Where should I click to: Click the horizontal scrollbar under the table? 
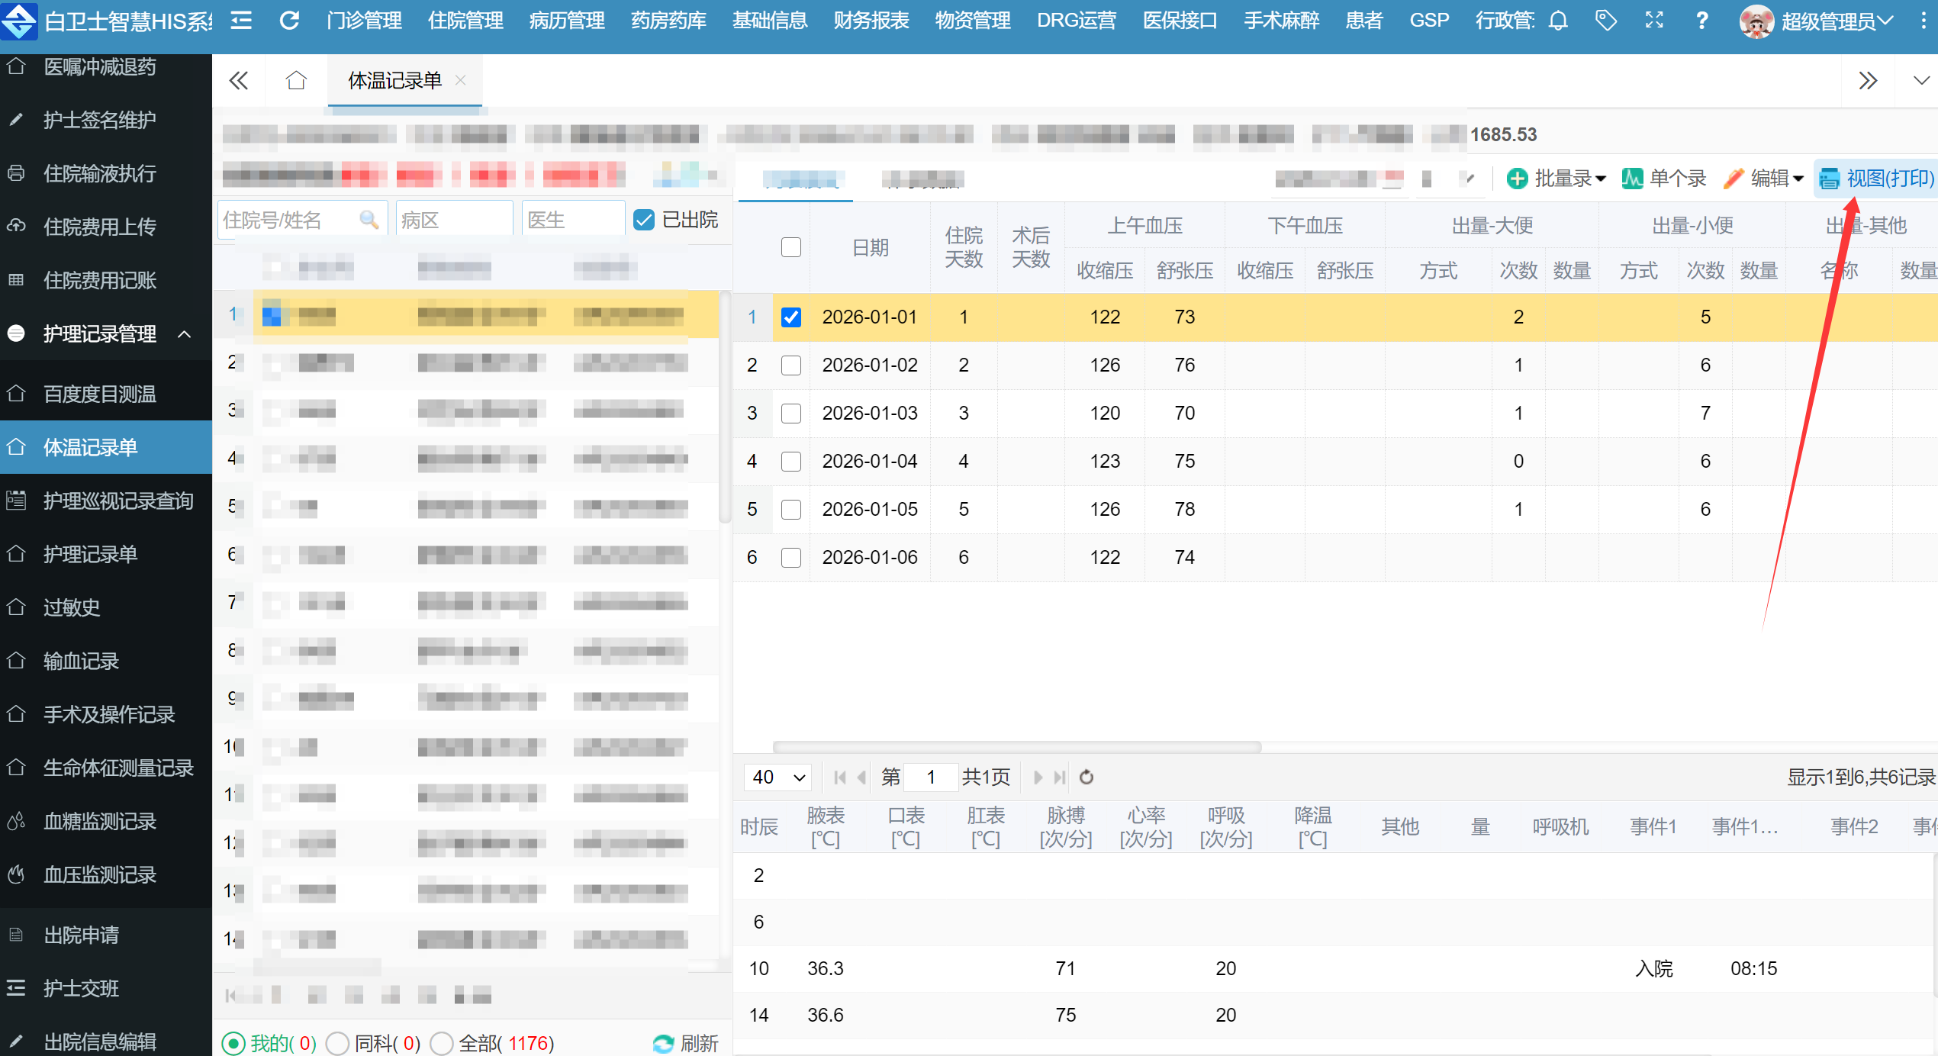click(x=1016, y=747)
